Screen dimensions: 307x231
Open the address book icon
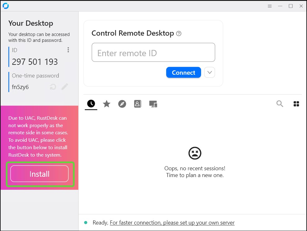[138, 104]
